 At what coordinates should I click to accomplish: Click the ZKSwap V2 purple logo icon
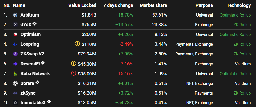pos(15,54)
